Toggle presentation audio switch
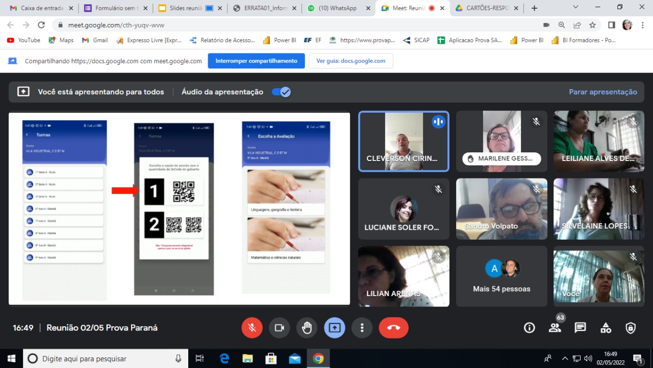 [x=281, y=92]
